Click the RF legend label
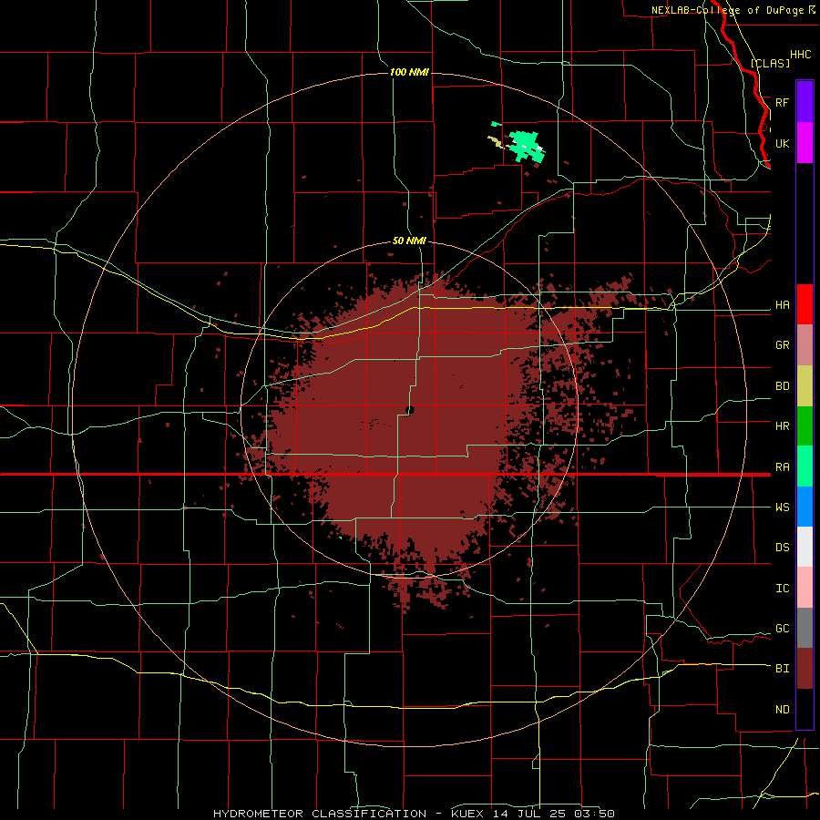The image size is (820, 820). (x=782, y=102)
